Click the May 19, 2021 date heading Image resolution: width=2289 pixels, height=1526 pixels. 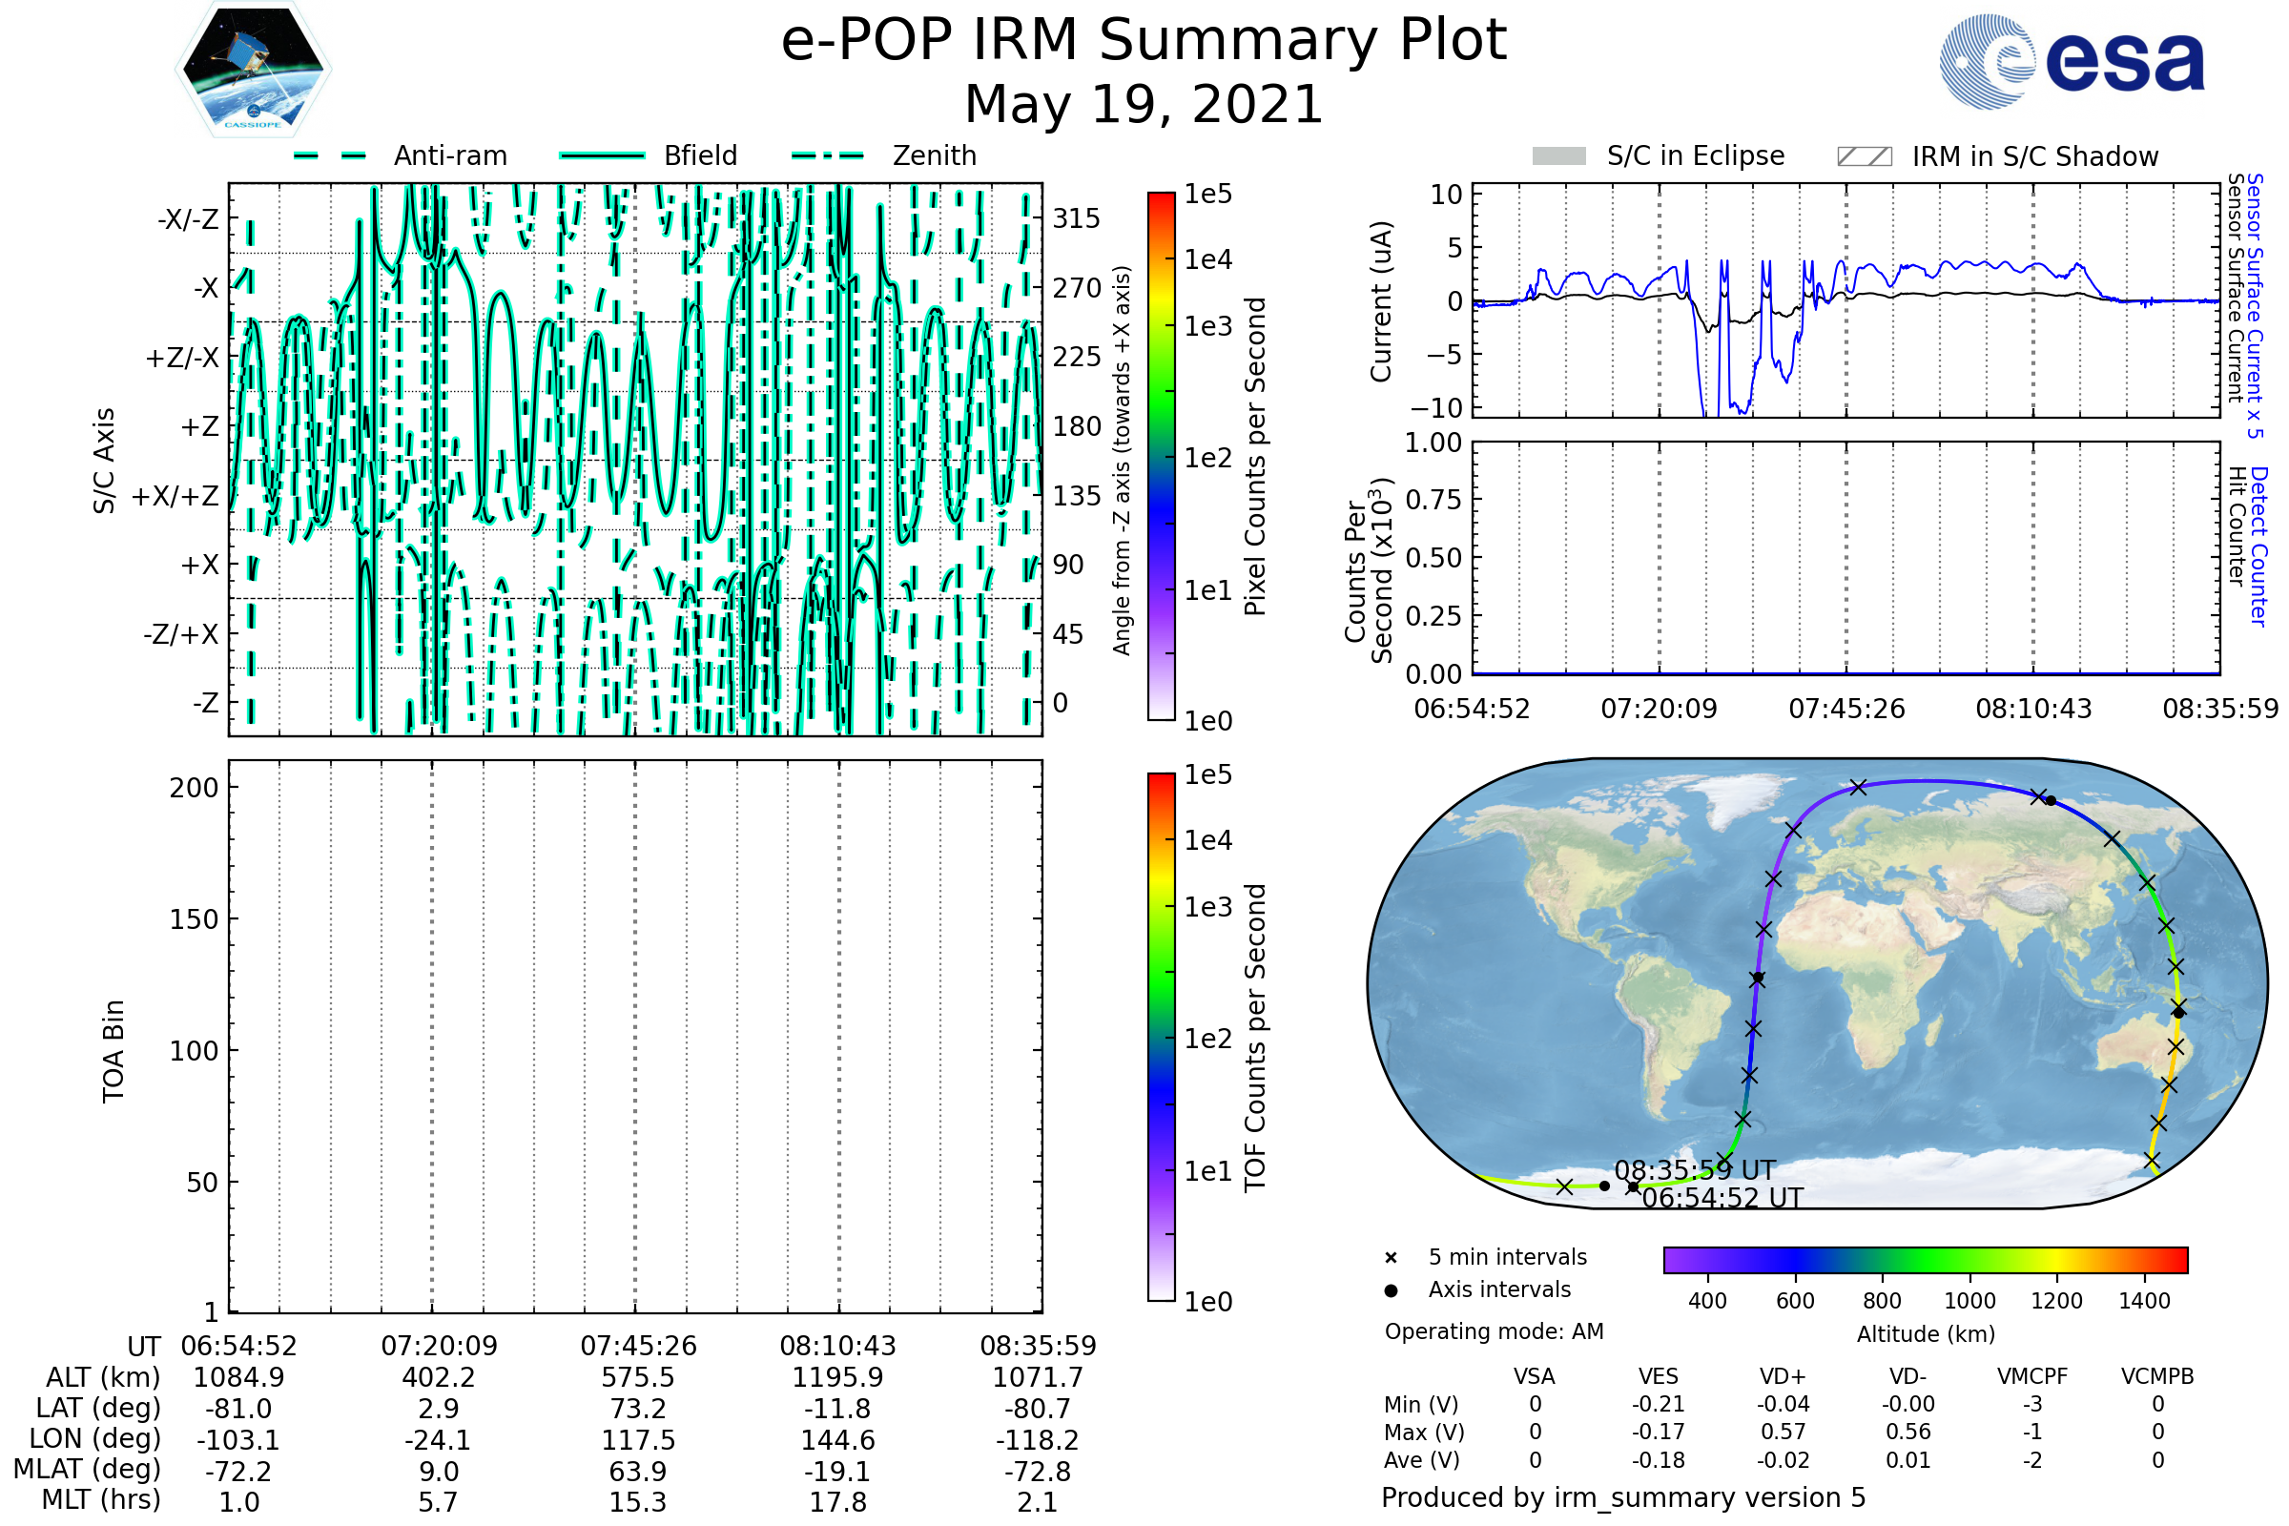pos(1144,104)
